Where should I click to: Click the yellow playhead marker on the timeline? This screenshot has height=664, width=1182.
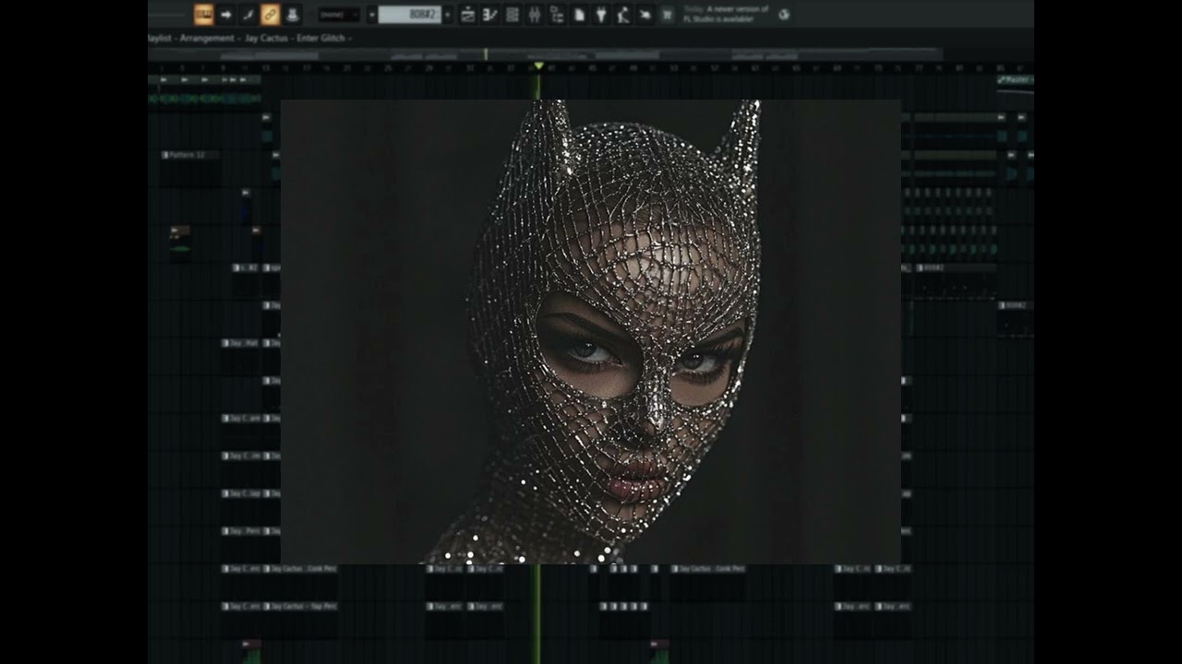click(x=538, y=66)
